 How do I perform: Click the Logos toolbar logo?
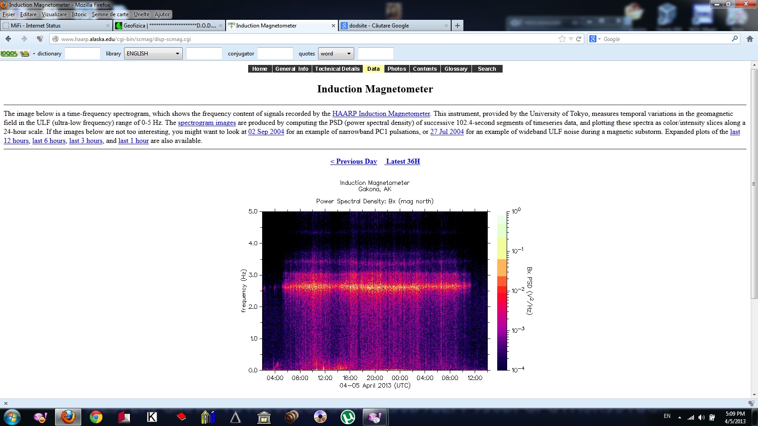click(x=15, y=54)
